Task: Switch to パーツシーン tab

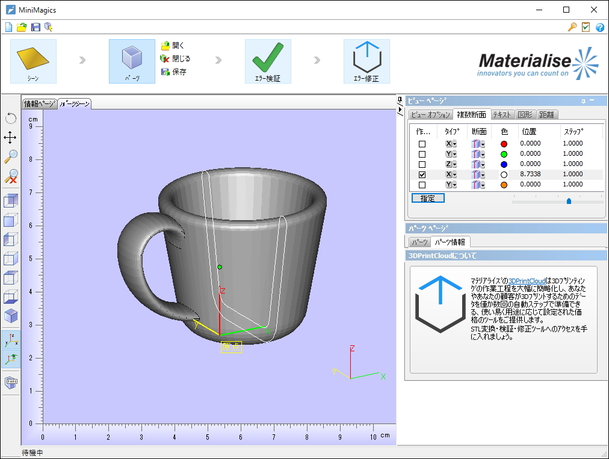Action: [75, 103]
